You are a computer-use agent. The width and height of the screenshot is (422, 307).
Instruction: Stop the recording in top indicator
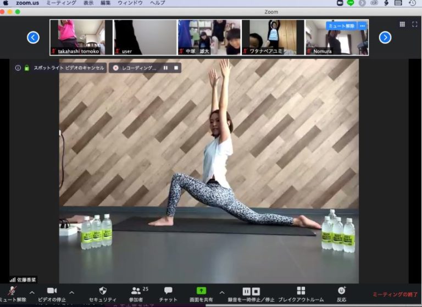click(x=176, y=68)
